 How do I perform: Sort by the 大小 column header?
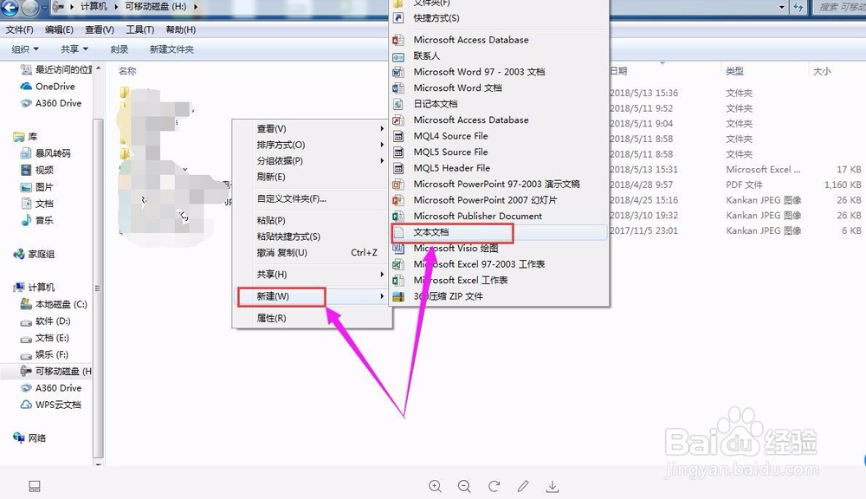(822, 71)
